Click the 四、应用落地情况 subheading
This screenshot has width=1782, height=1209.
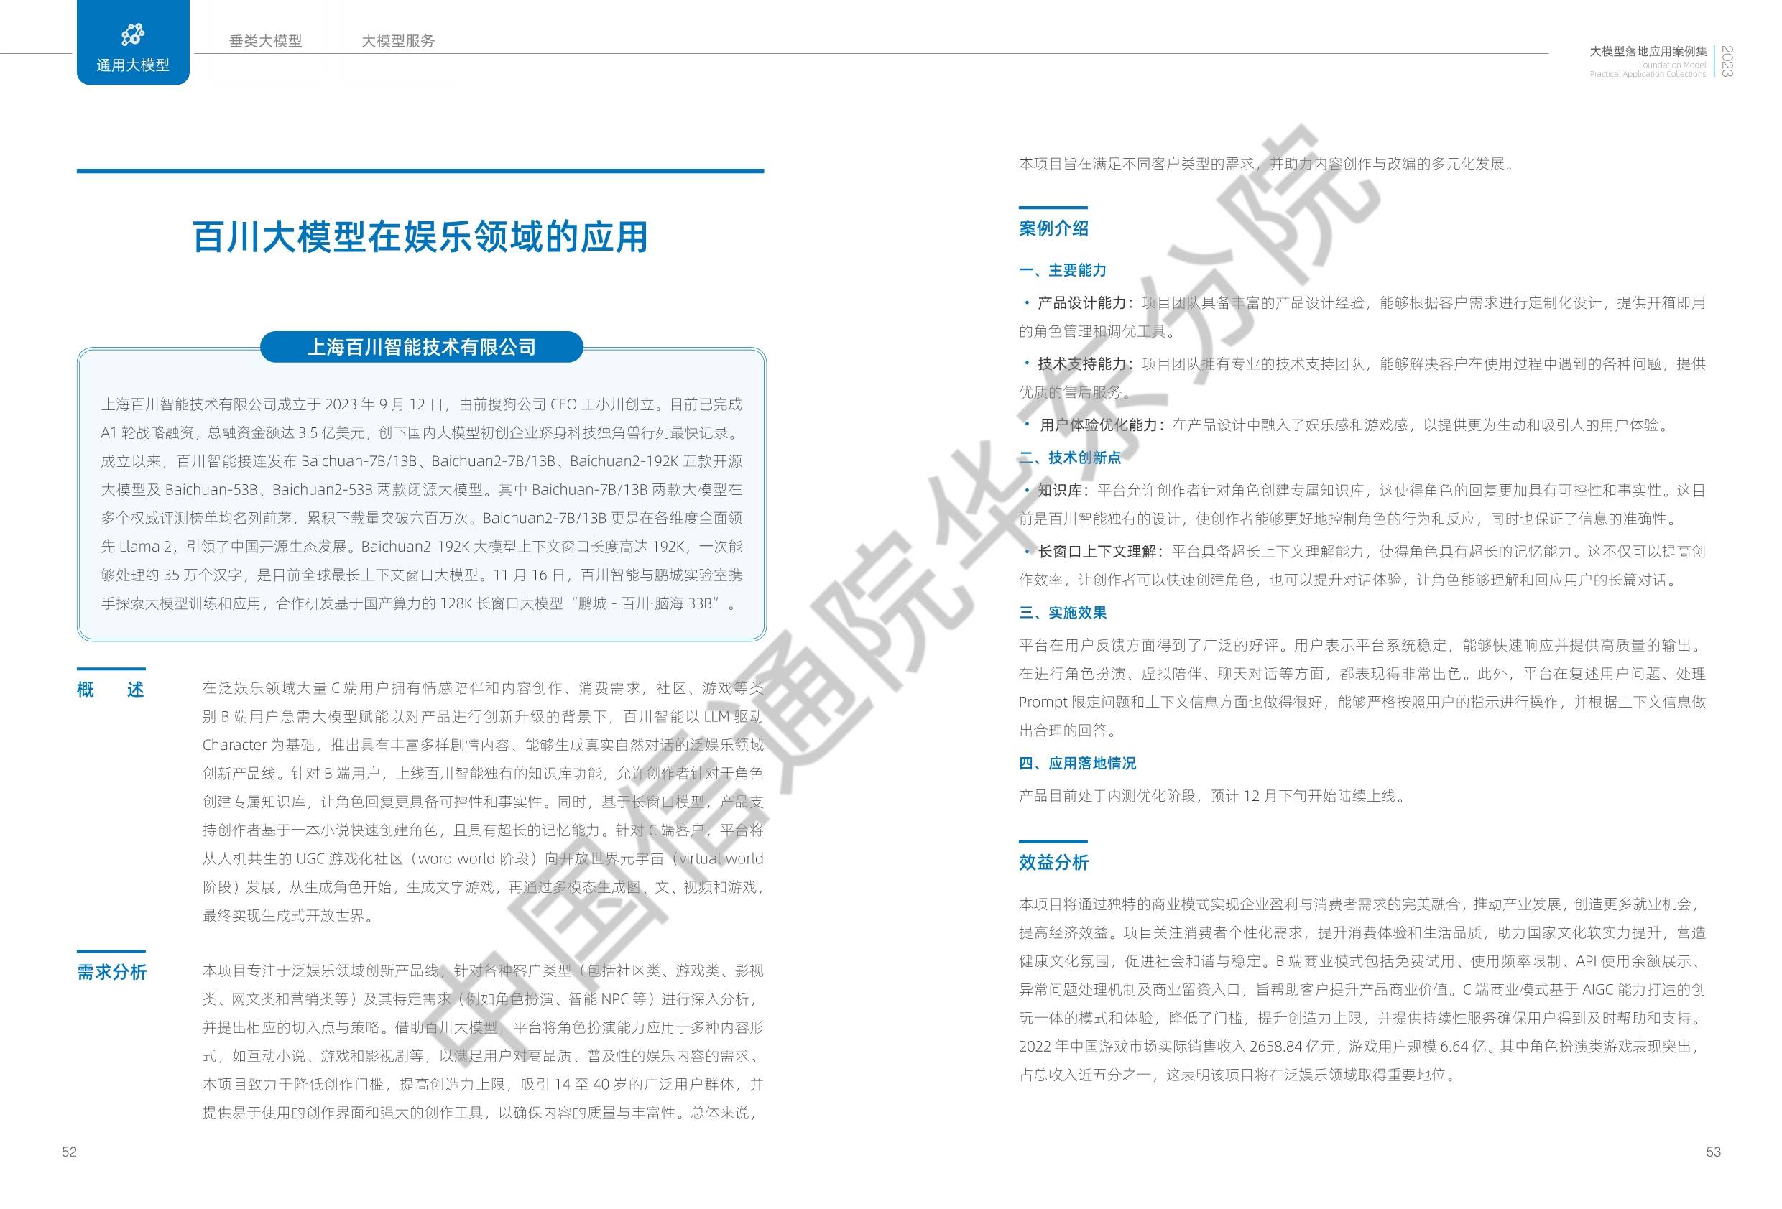click(x=1077, y=763)
